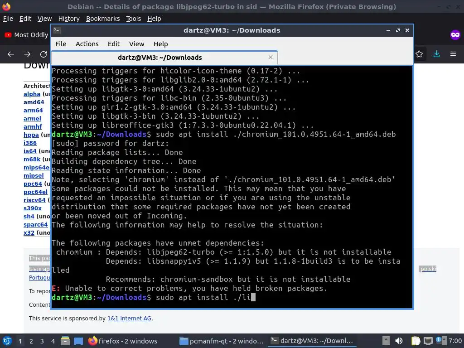Viewport: 464px width, 348px height.
Task: Click the show desktop icon in panel
Action: click(78, 341)
